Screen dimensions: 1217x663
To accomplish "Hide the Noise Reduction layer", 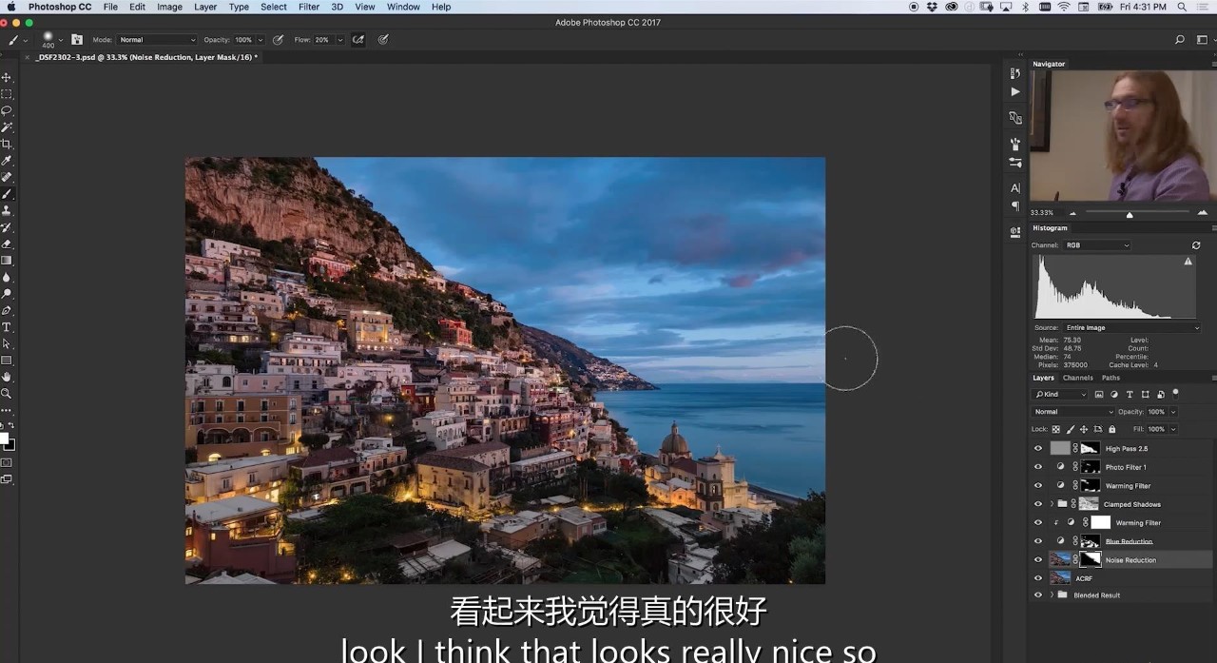I will [1038, 560].
